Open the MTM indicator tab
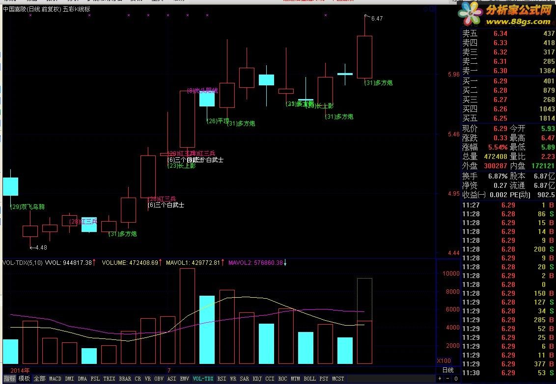This screenshot has width=556, height=384. click(x=295, y=379)
